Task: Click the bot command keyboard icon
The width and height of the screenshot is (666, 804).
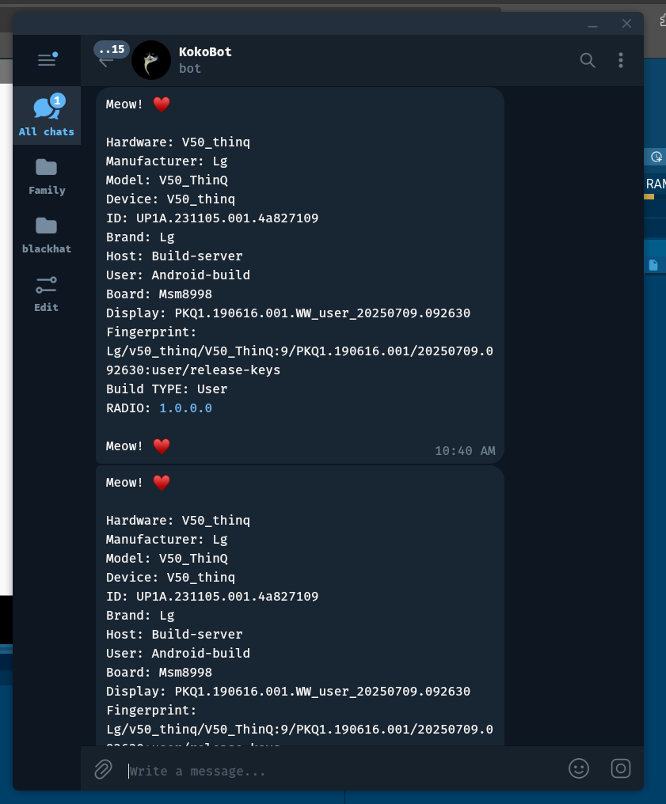Action: (x=621, y=768)
